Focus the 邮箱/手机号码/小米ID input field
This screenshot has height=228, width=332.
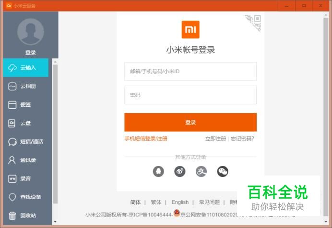click(190, 71)
